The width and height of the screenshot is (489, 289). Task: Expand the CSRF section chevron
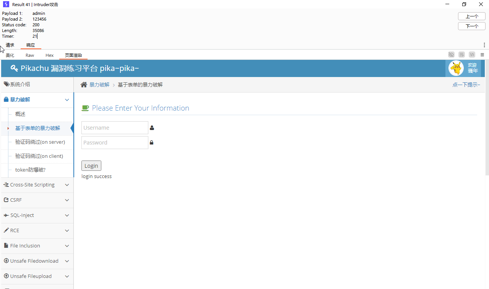67,200
